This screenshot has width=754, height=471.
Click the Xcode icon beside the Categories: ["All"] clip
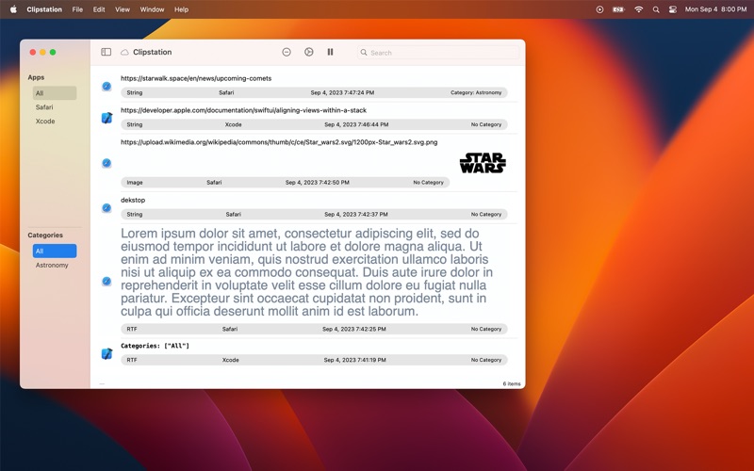coord(107,354)
